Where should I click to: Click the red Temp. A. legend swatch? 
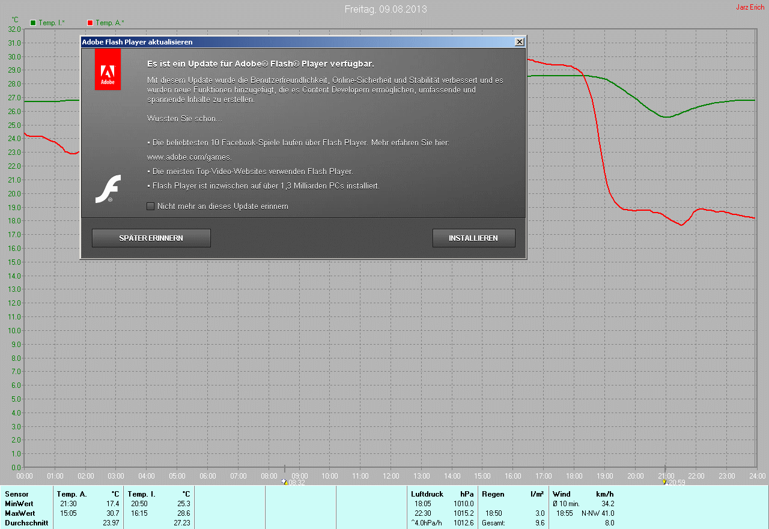pyautogui.click(x=90, y=23)
